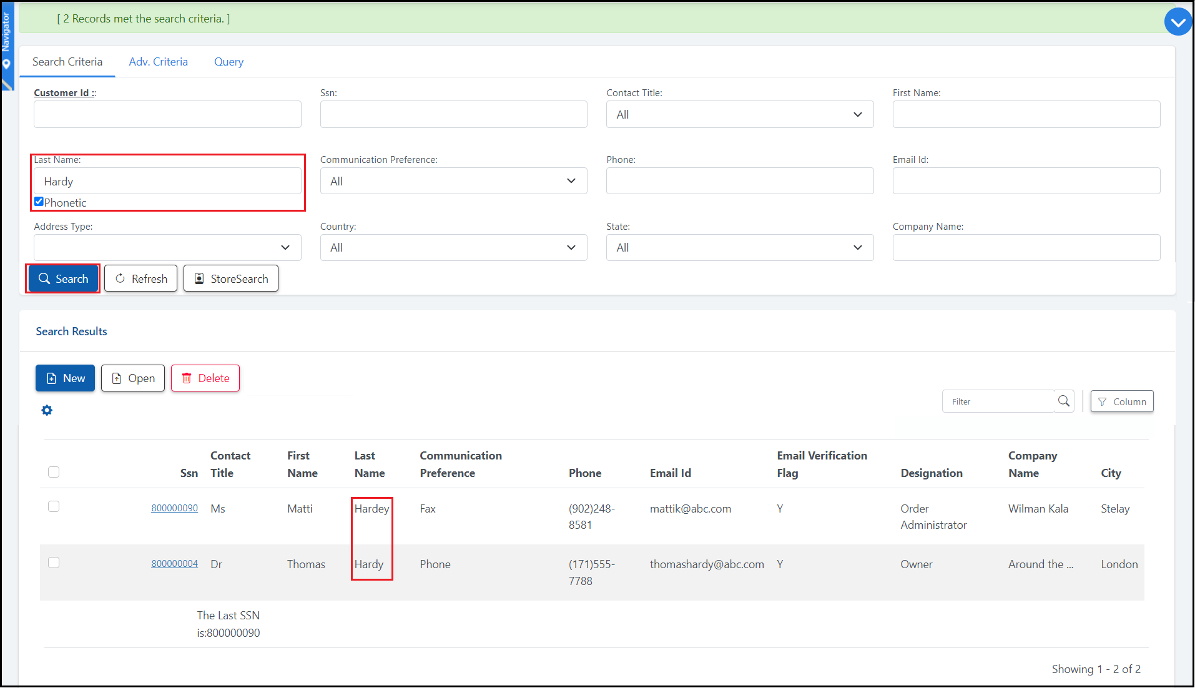Click the Customer Id input field
Image resolution: width=1195 pixels, height=688 pixels.
click(167, 114)
